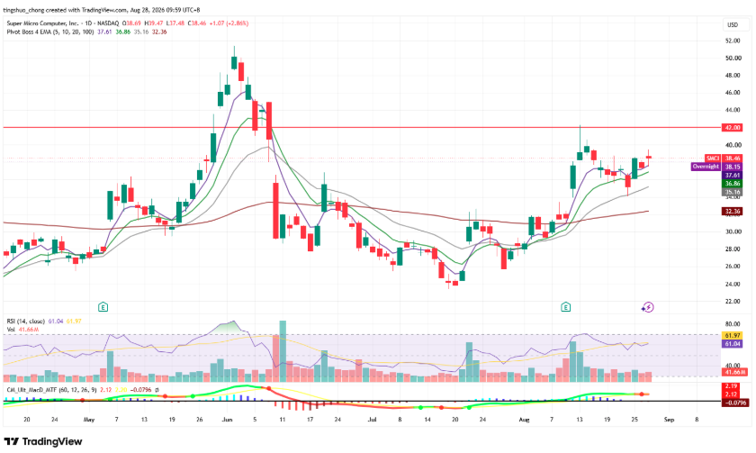The image size is (756, 453).
Task: Click the small symbol after the MACD legend values
Action: [x=157, y=390]
